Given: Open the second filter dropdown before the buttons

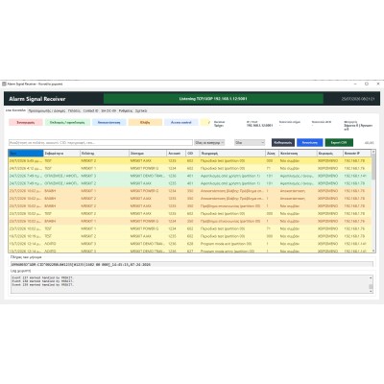Looking at the screenshot, I should tap(250, 143).
